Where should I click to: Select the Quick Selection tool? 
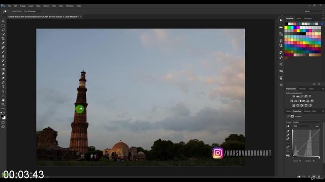[x=3, y=34]
